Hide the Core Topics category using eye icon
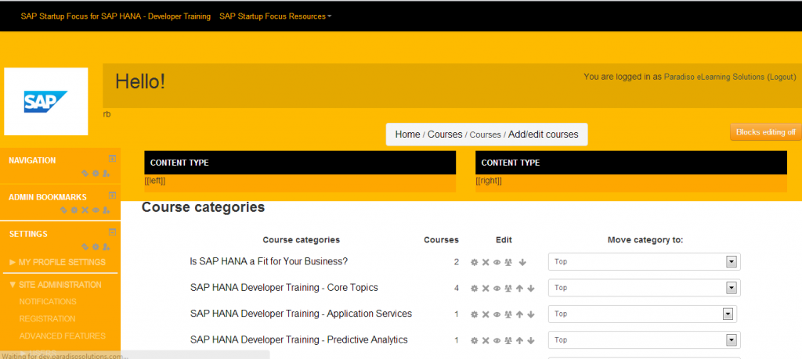This screenshot has width=802, height=359. coord(497,289)
